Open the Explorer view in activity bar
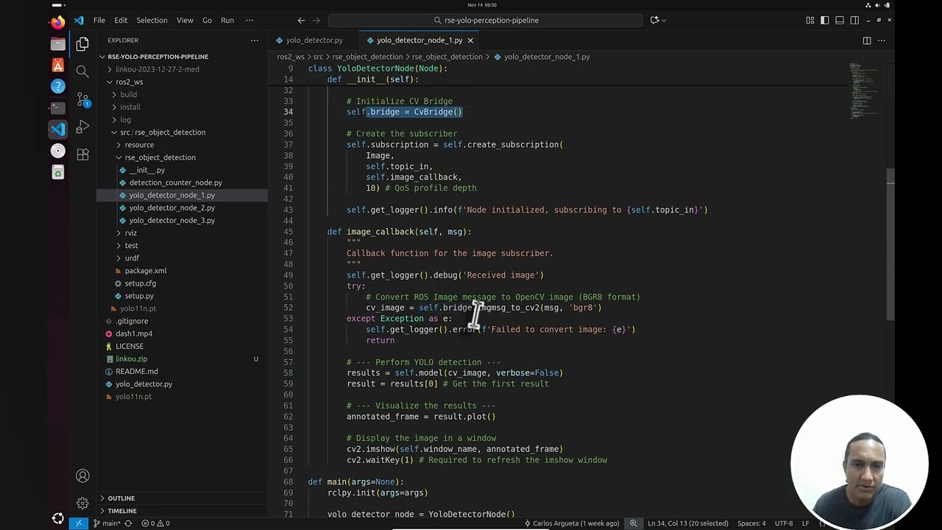Viewport: 942px width, 530px height. (82, 44)
